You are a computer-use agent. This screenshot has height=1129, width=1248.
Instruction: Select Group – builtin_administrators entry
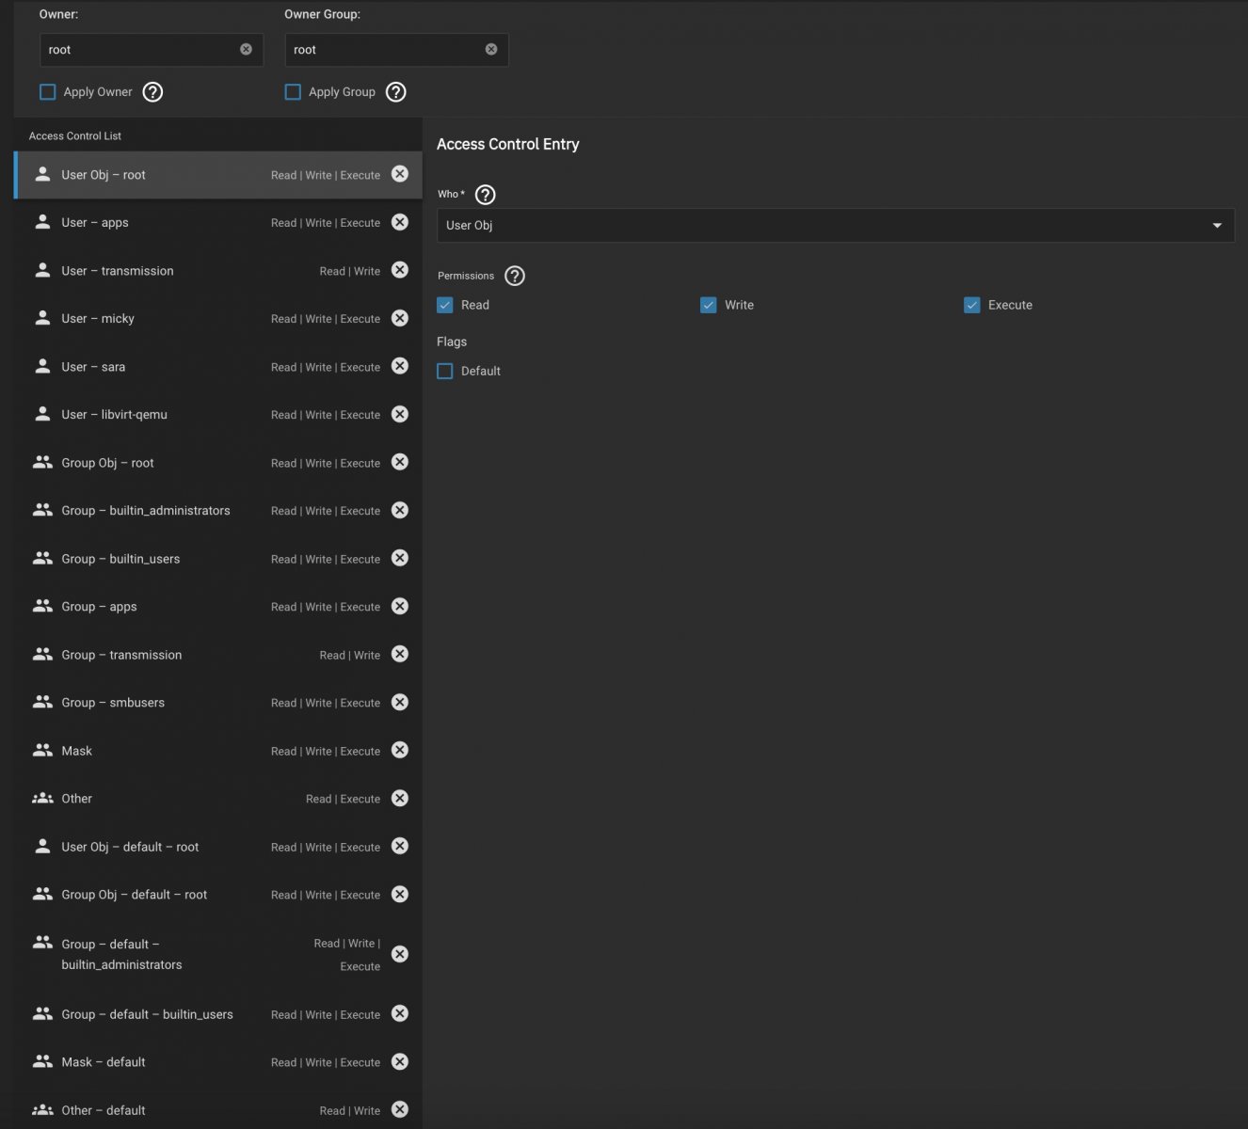[146, 511]
